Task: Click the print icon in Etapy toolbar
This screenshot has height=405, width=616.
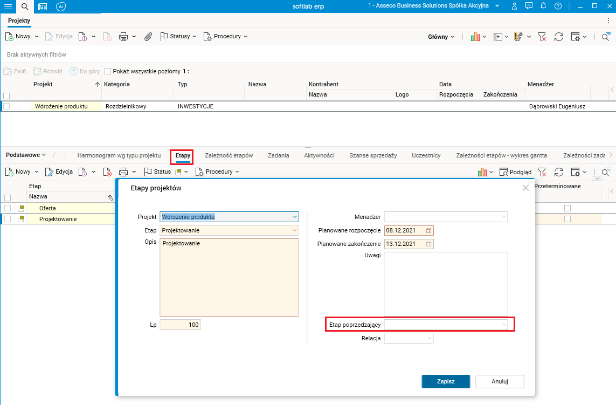Action: (123, 172)
